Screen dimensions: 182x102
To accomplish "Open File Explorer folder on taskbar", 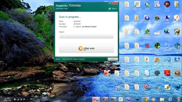I will [x=162, y=99].
